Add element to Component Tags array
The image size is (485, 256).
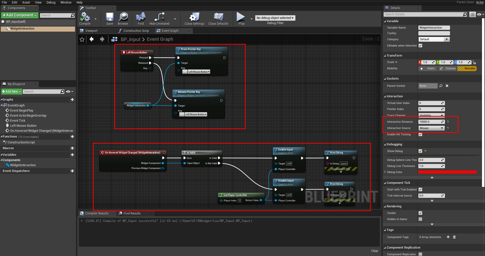[448, 237]
